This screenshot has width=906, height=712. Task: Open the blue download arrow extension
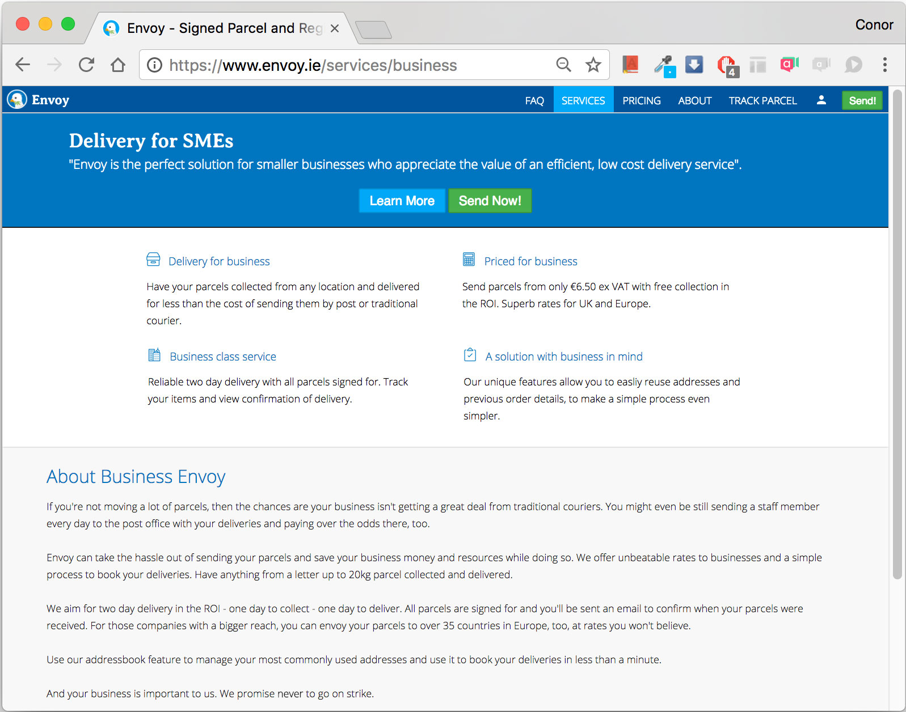[694, 64]
